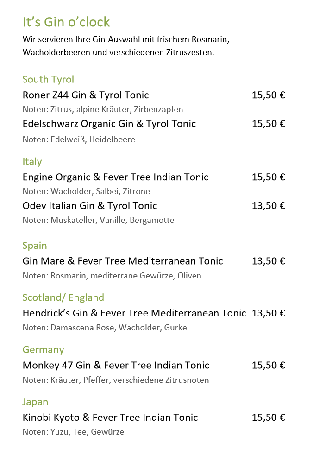Screen dimensions: 313x462
Task: Click the Scotland/ England heading
Action: pos(63,297)
